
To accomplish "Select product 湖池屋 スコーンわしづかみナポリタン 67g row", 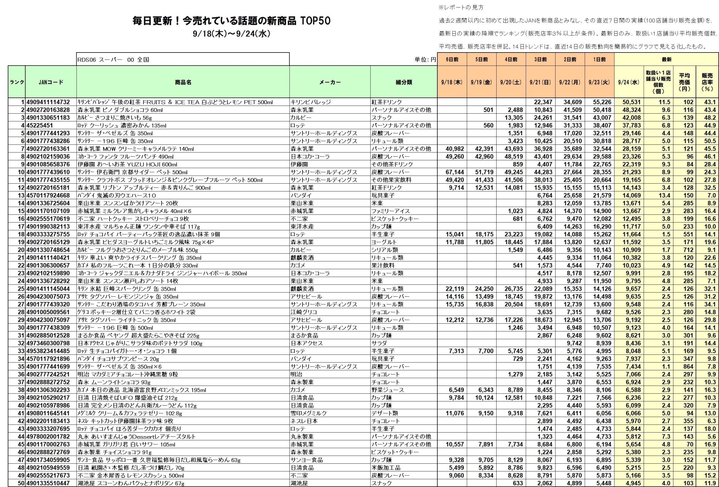I will click(131, 483).
